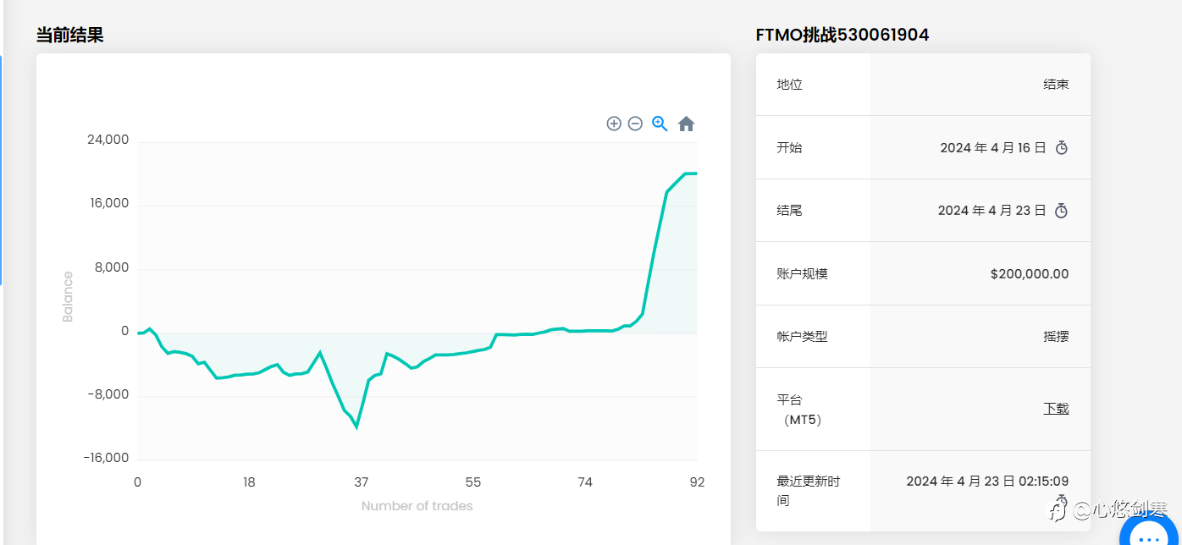Click the 最近更新时间 row label

(809, 491)
